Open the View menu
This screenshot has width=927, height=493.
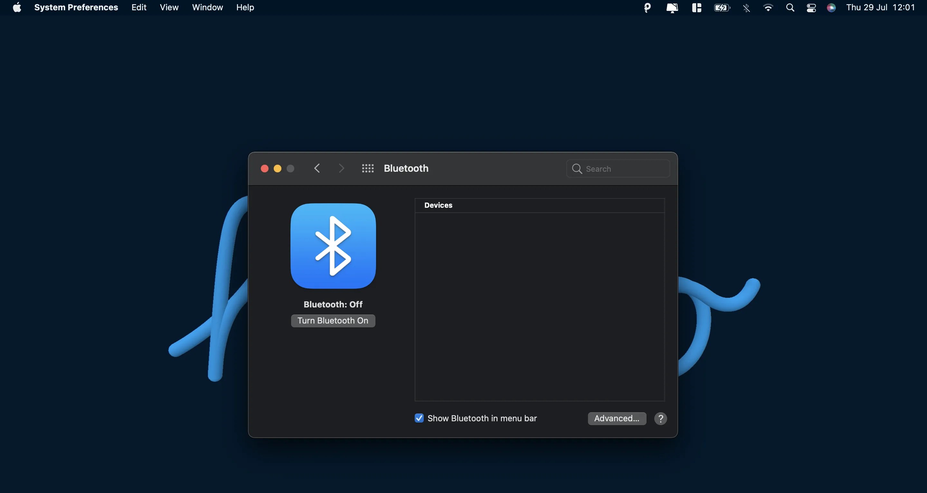click(x=169, y=7)
